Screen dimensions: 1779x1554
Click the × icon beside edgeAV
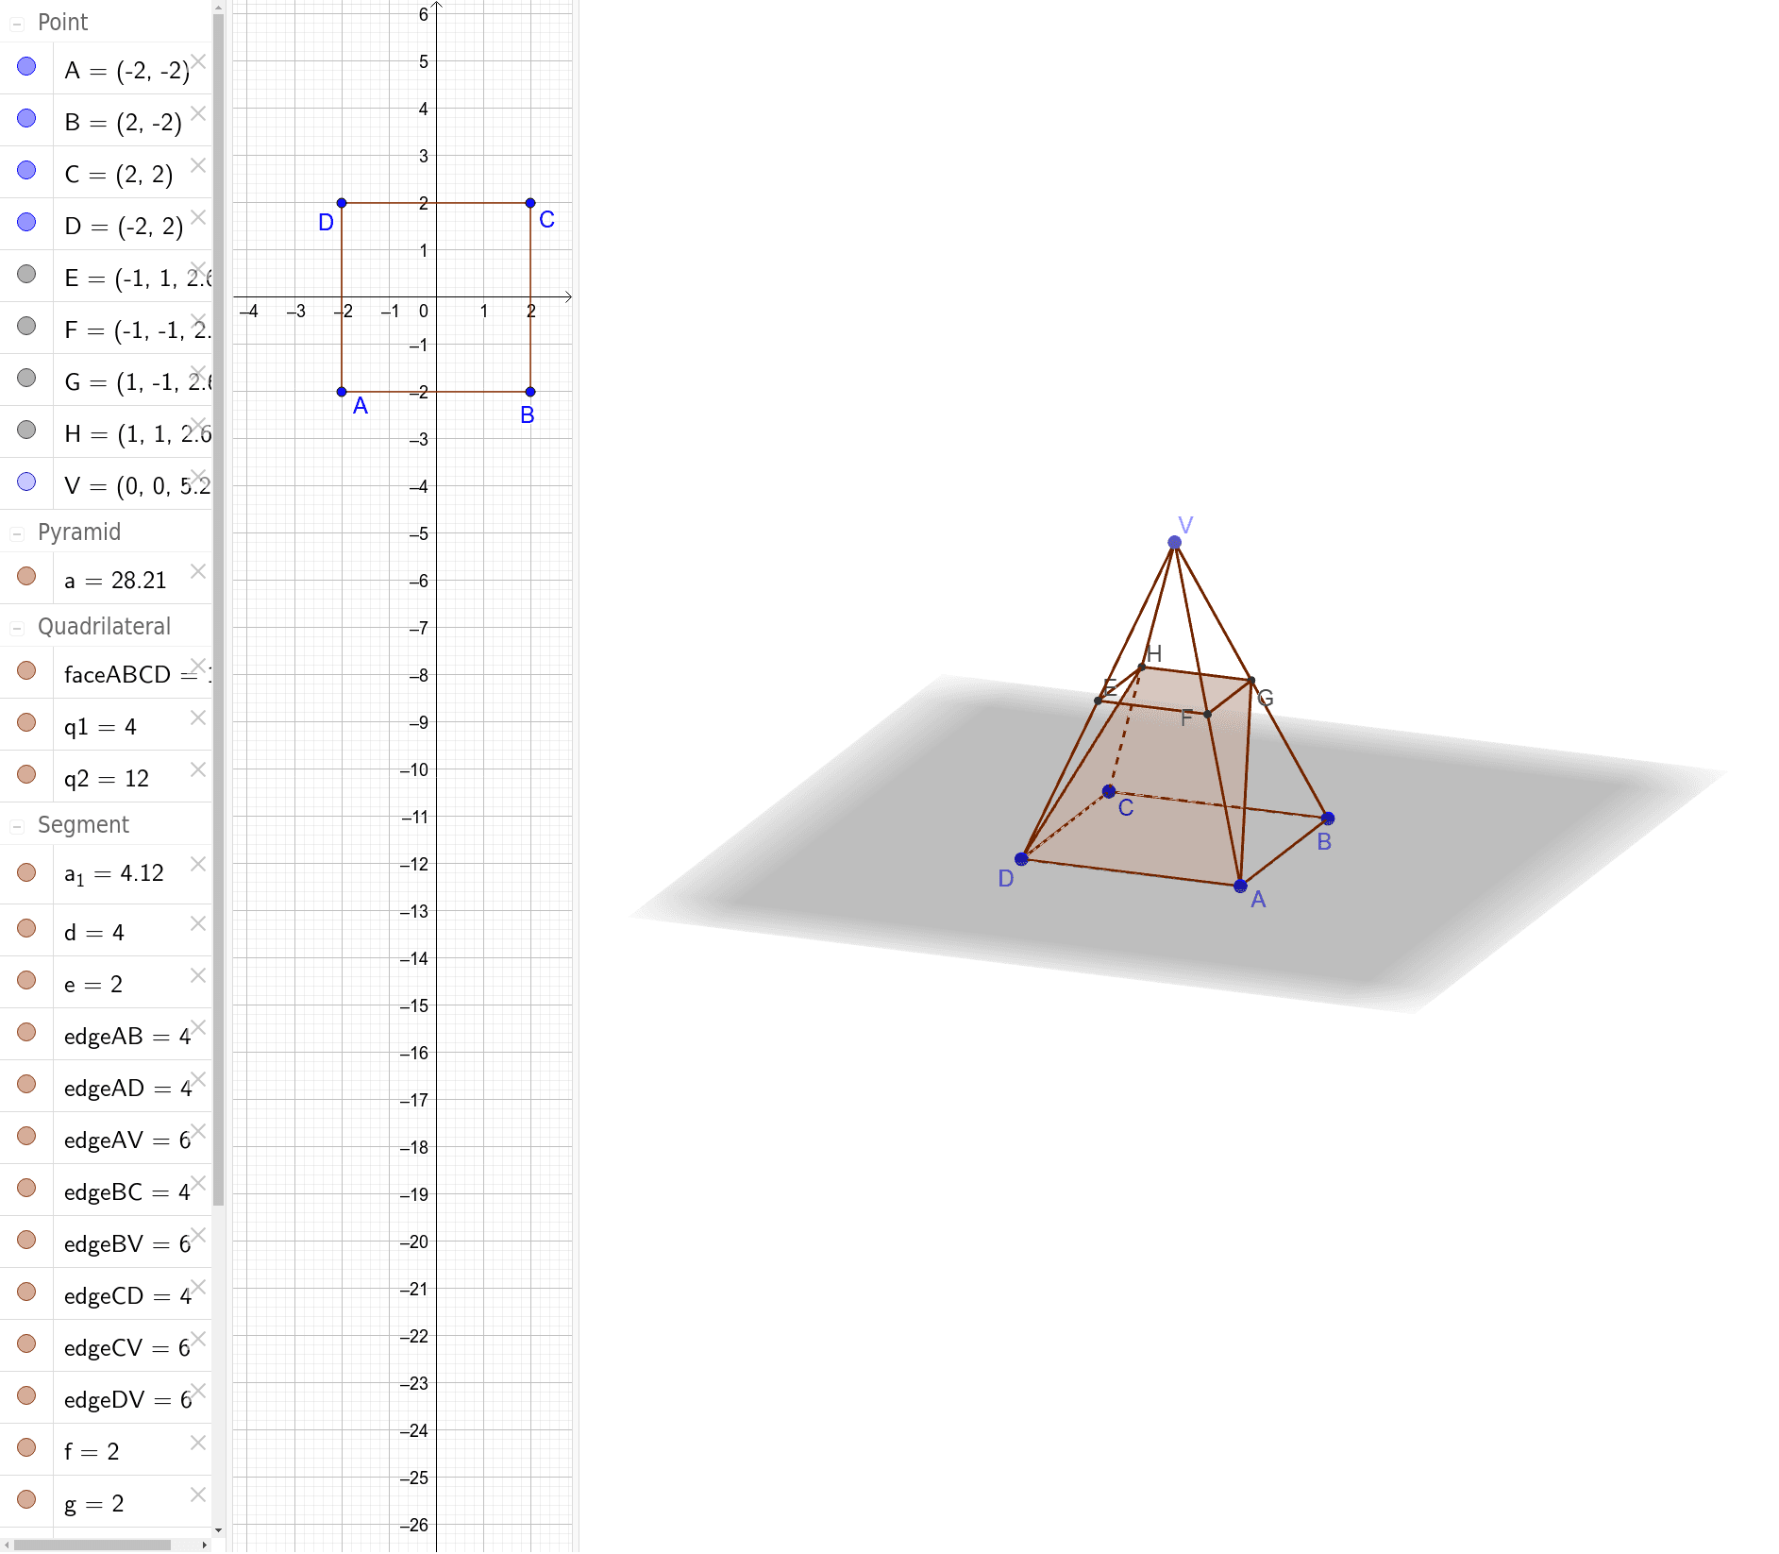[199, 1131]
